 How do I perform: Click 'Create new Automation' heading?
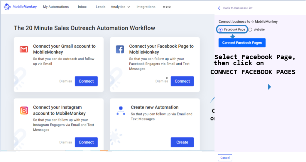click(155, 107)
